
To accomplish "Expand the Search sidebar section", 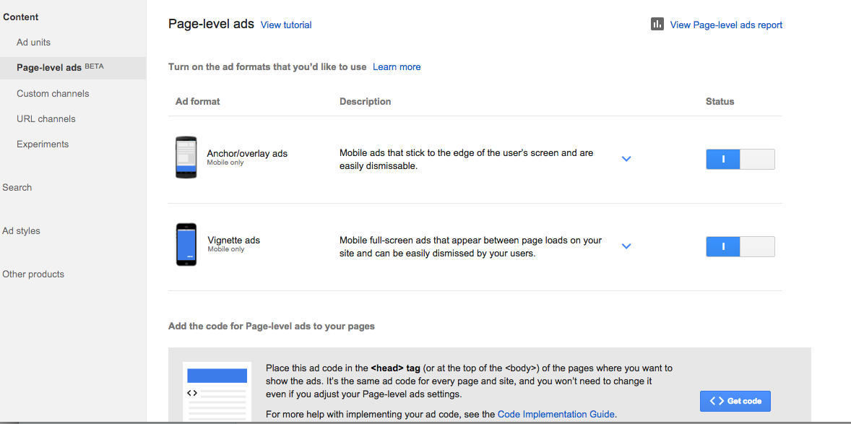I will click(17, 187).
